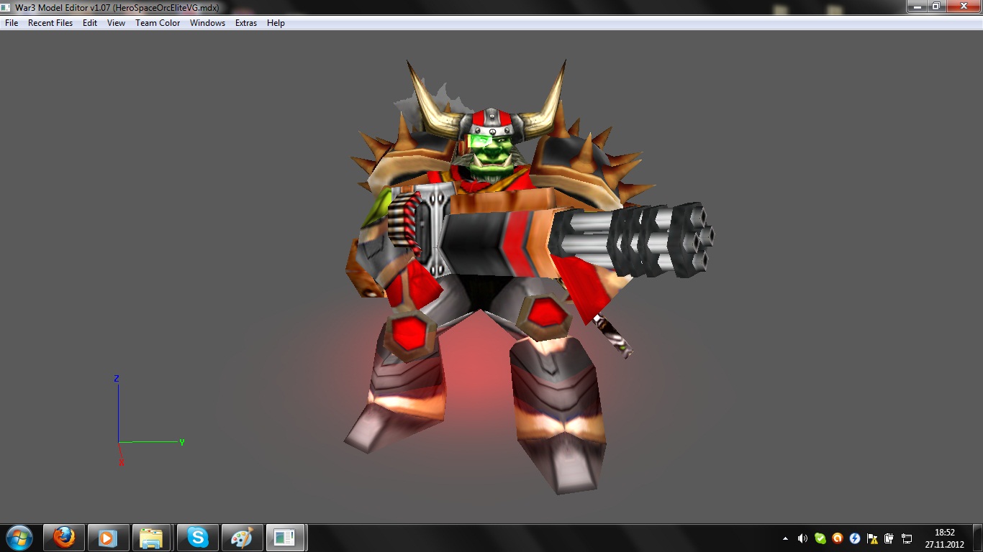Open Paint from the taskbar
Viewport: 983px width, 552px height.
(x=242, y=537)
